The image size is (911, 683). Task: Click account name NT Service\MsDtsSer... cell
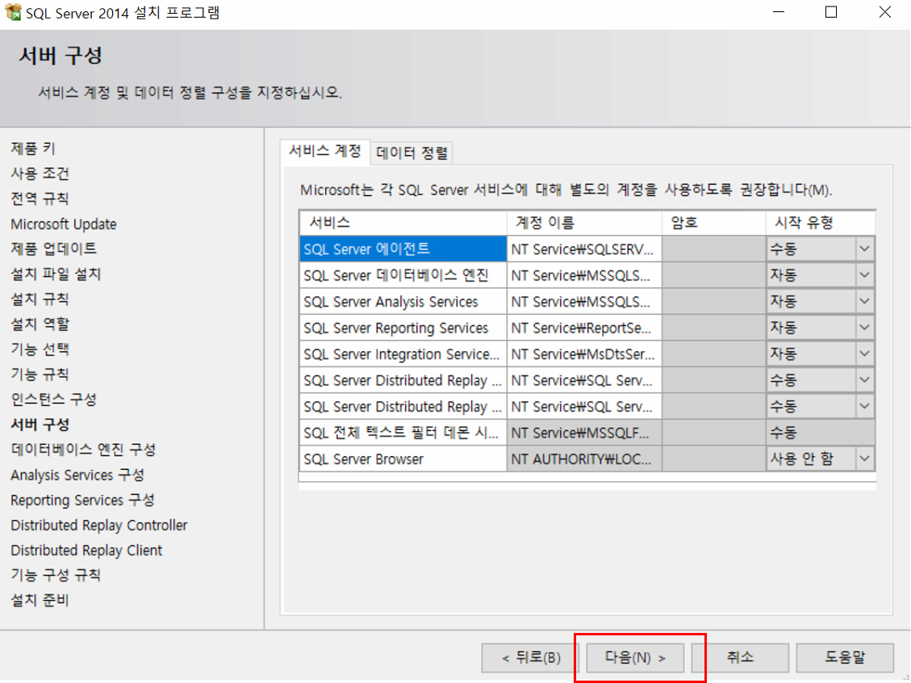(x=584, y=354)
